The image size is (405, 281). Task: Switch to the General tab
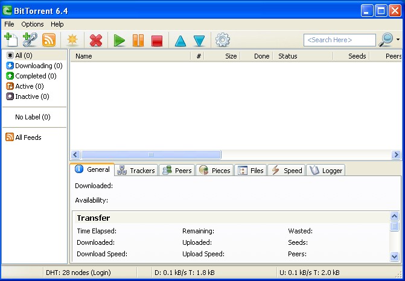click(92, 169)
